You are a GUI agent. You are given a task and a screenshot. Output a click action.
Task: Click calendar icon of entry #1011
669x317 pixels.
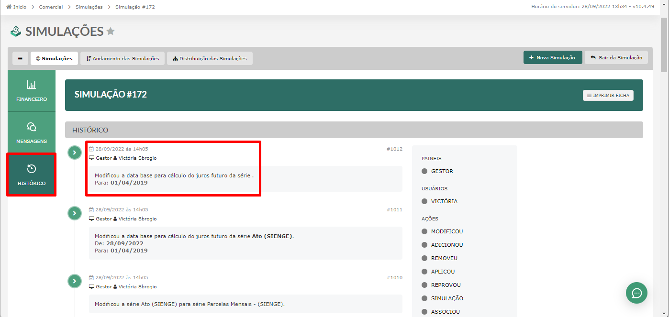click(91, 210)
